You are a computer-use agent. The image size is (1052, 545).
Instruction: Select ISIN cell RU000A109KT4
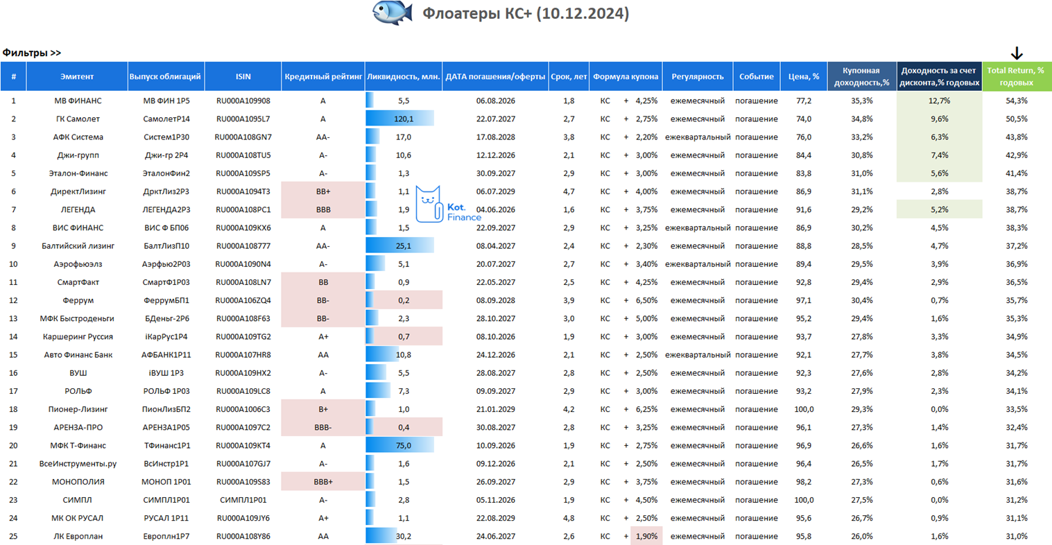tap(243, 445)
